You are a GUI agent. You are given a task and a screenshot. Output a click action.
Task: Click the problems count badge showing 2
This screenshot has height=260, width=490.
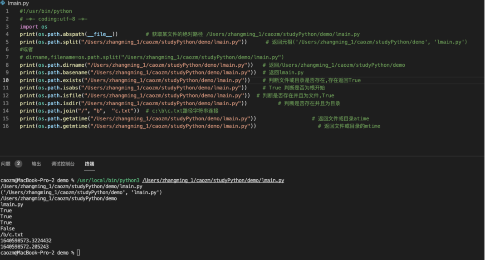point(19,163)
